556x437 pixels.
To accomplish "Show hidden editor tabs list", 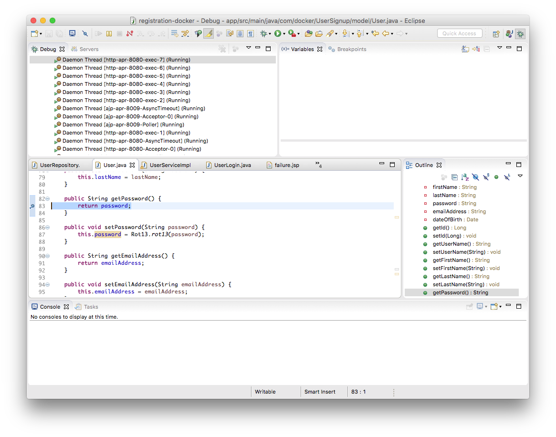I will (x=318, y=165).
